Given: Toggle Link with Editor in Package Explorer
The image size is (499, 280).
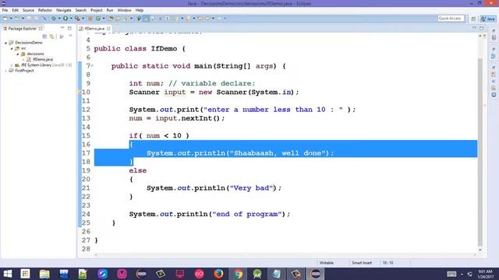Looking at the screenshot, I should point(52,37).
